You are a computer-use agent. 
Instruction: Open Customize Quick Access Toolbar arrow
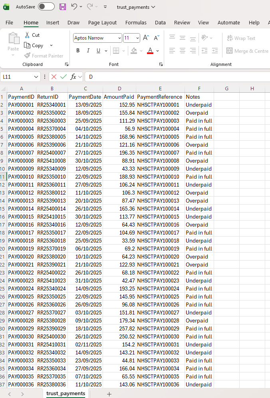coord(105,7)
